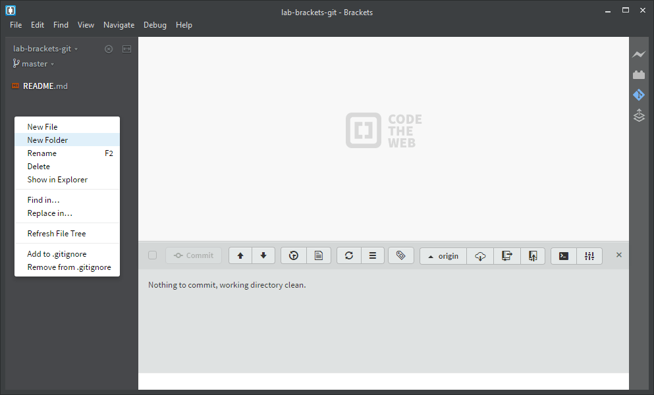
Task: Click the stacked layers icon in right sidebar
Action: click(639, 115)
